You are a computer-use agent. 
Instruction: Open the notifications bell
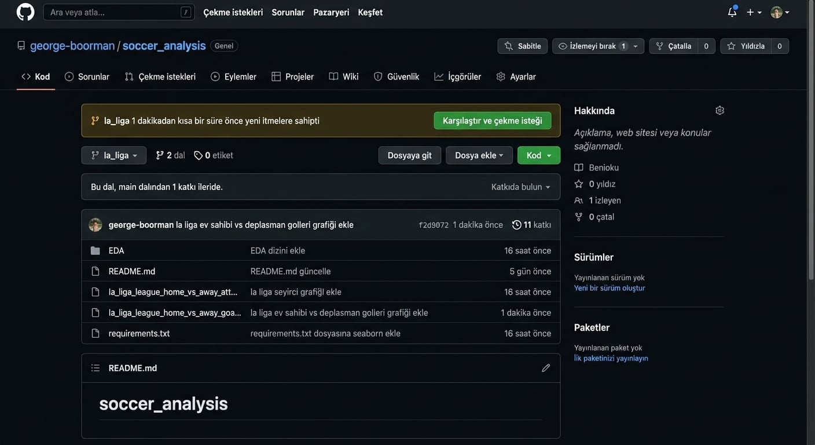(732, 12)
